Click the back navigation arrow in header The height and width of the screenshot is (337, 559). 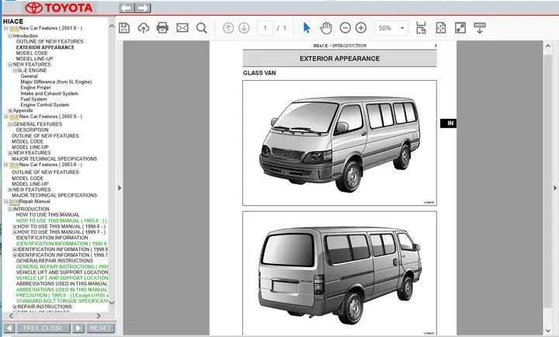tap(127, 8)
